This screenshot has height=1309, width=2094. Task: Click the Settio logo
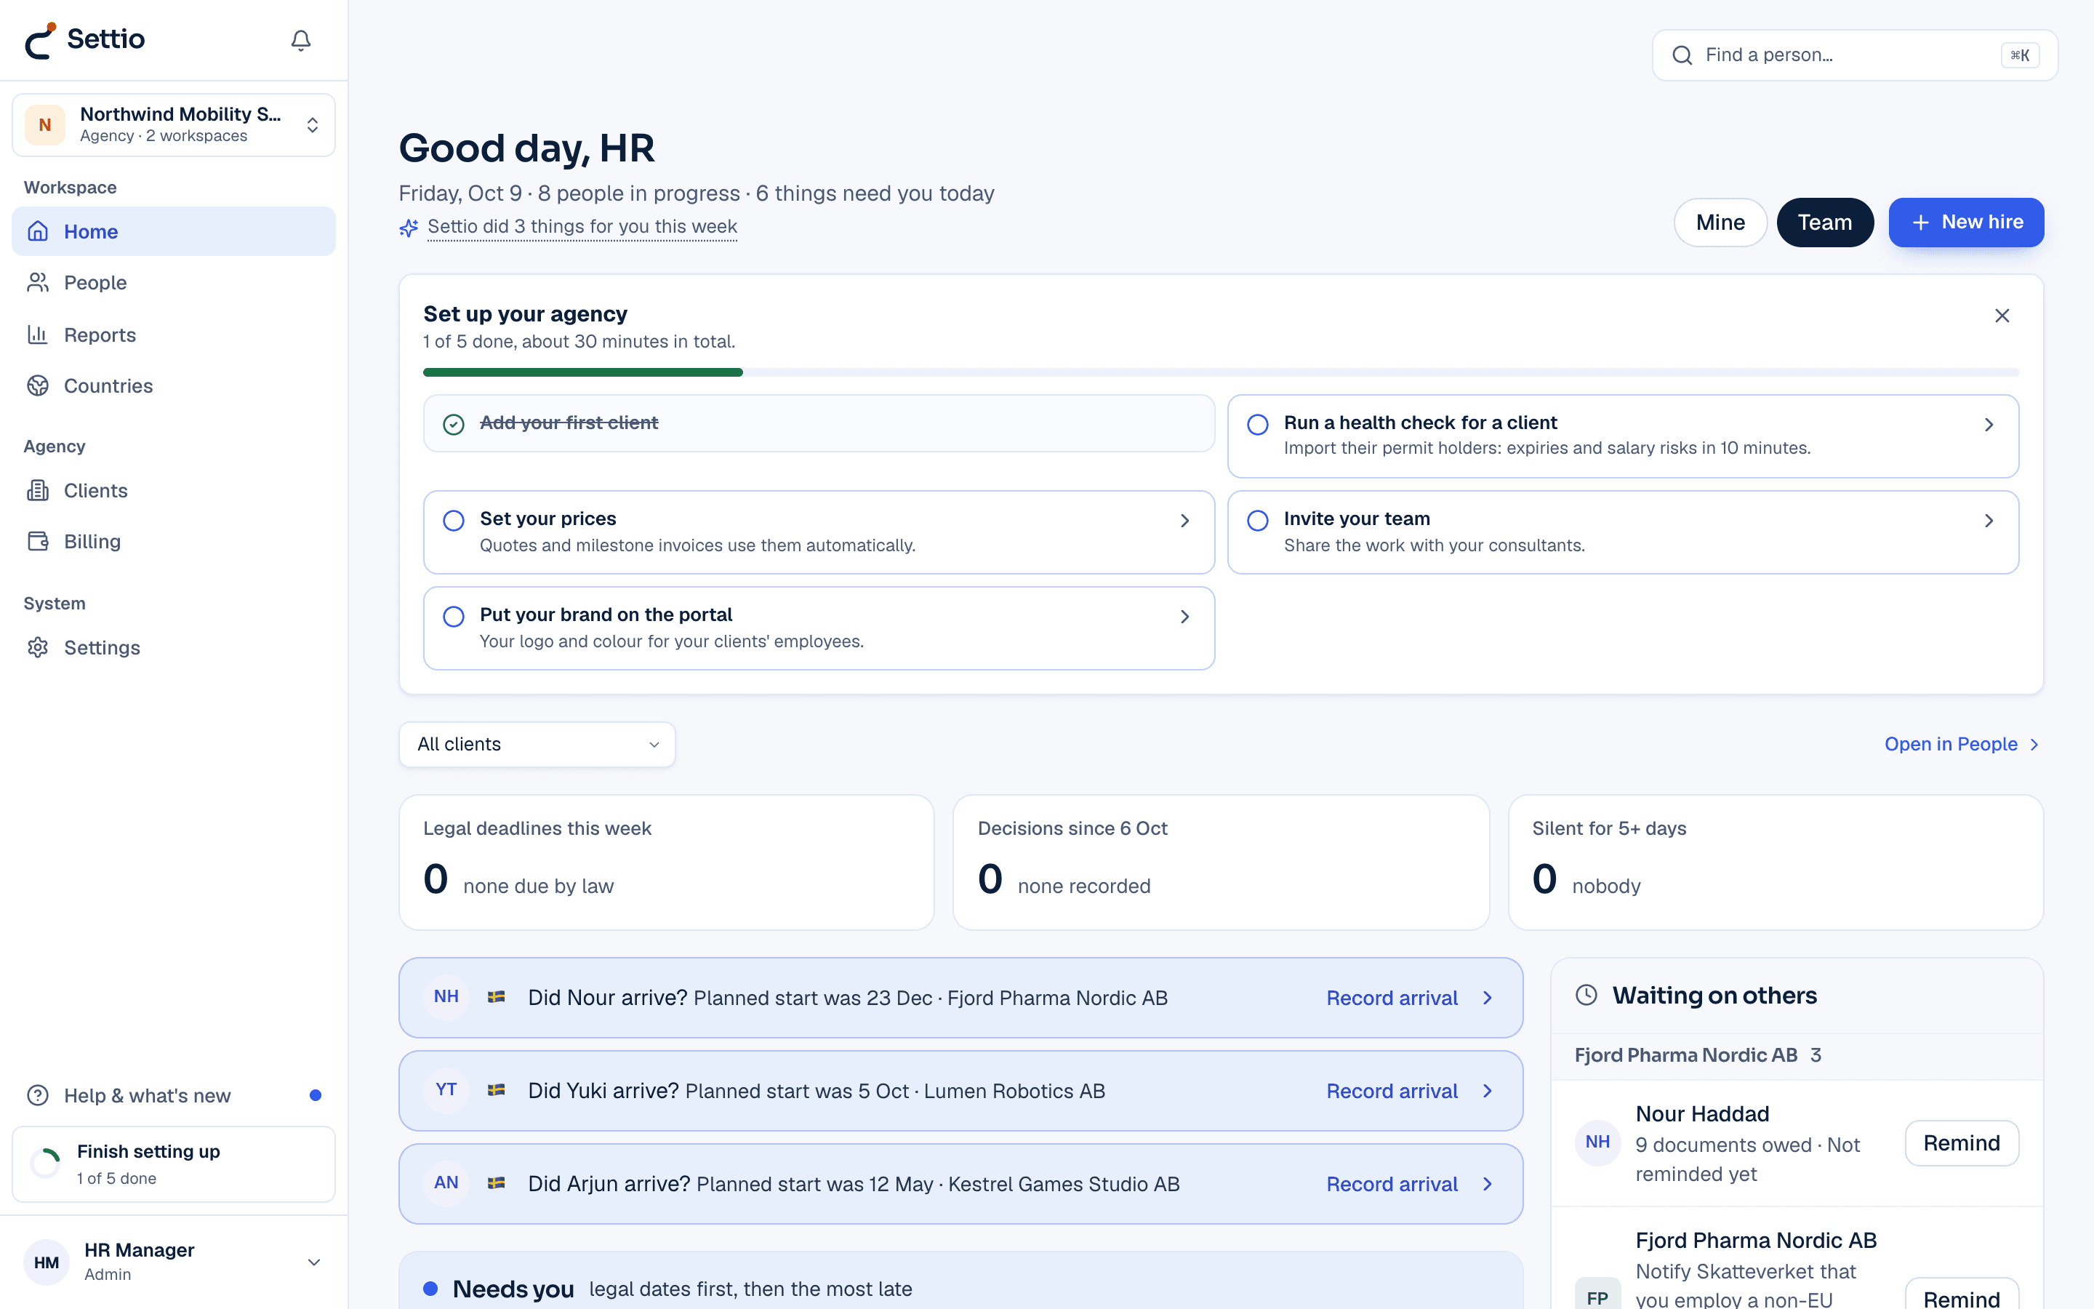pos(85,40)
